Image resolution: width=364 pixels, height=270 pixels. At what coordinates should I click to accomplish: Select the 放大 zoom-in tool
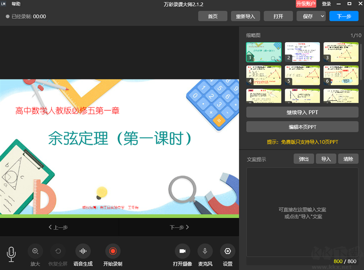[x=35, y=250]
